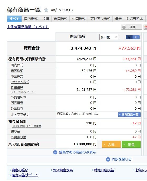Open the 預り金 row link
Viewport: 147px width, 181px height.
pos(16,131)
